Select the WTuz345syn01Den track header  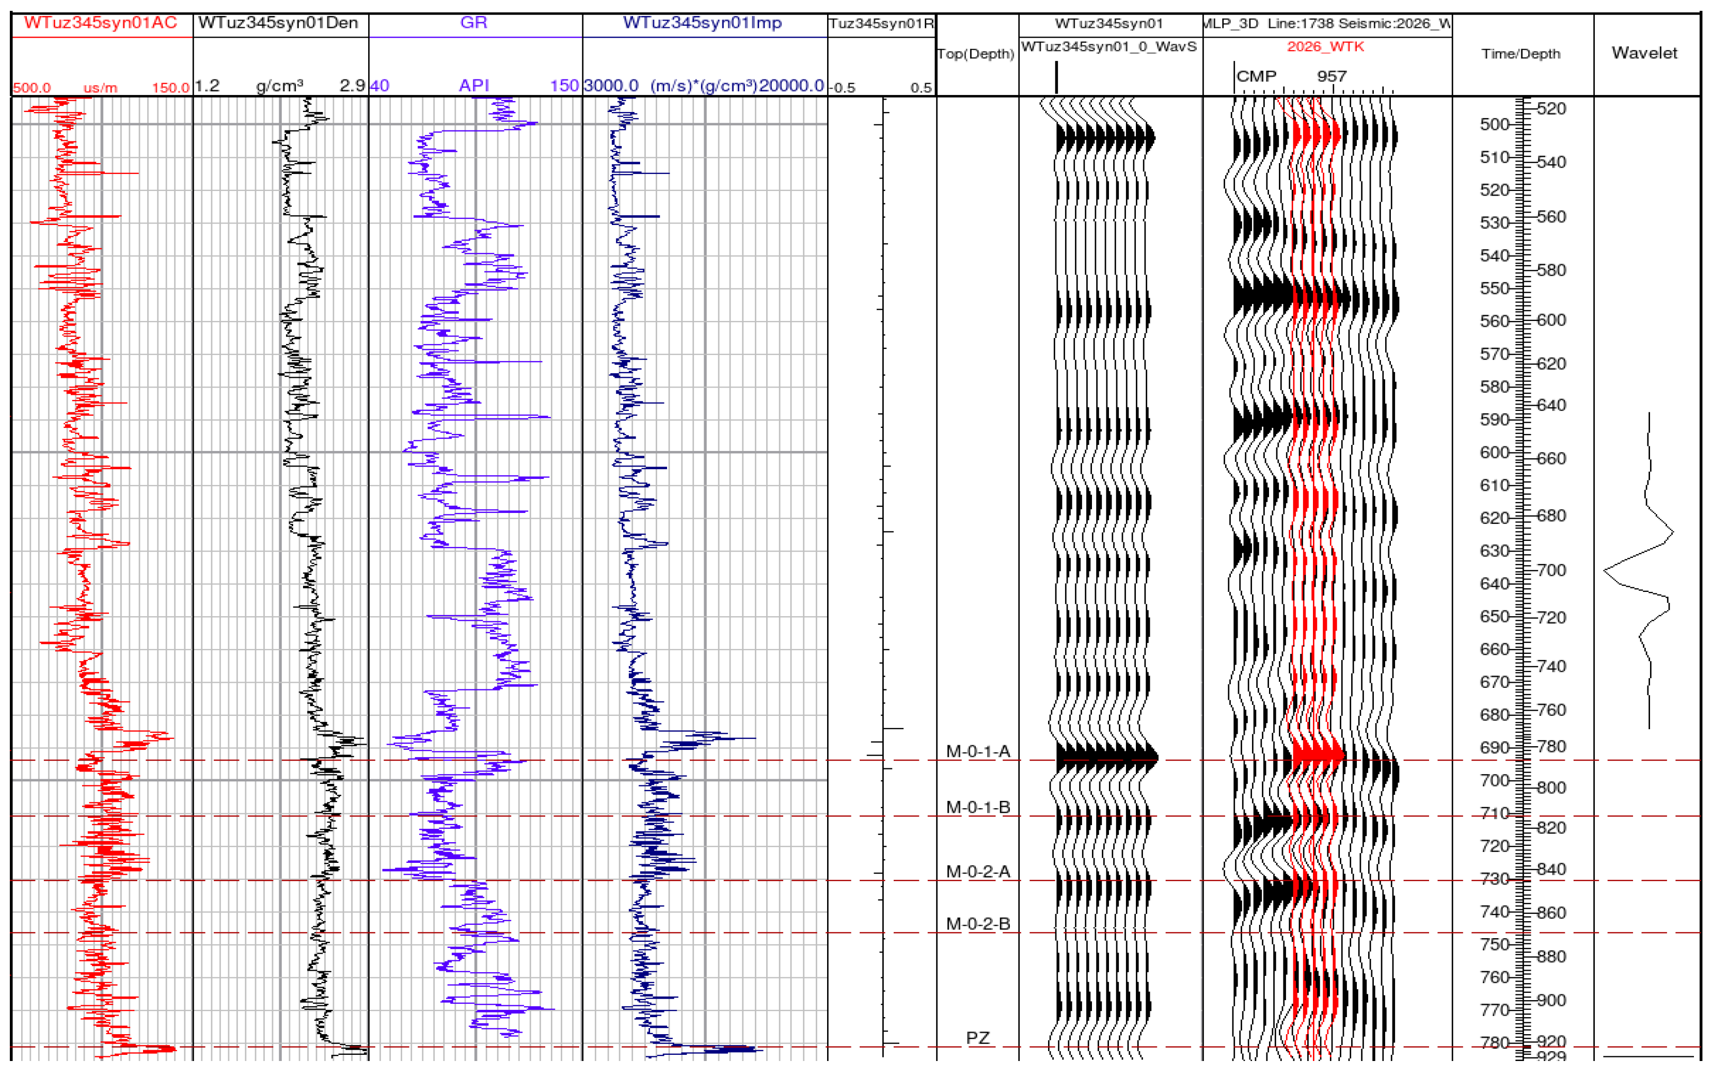pos(278,23)
